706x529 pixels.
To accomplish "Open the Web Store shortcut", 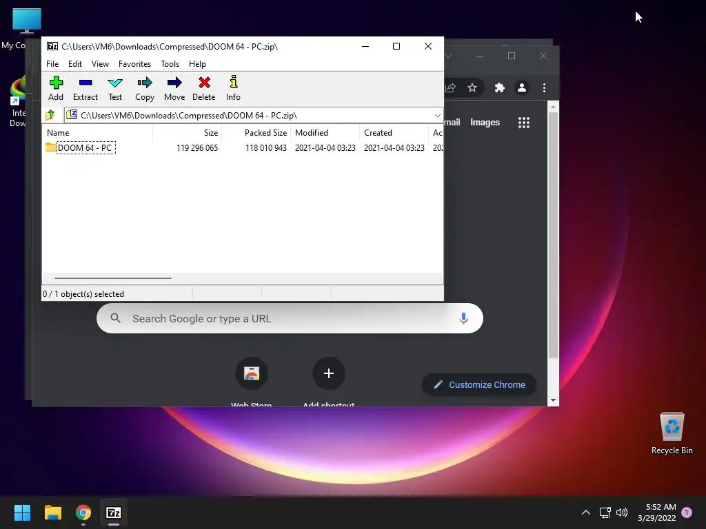I will pos(251,373).
